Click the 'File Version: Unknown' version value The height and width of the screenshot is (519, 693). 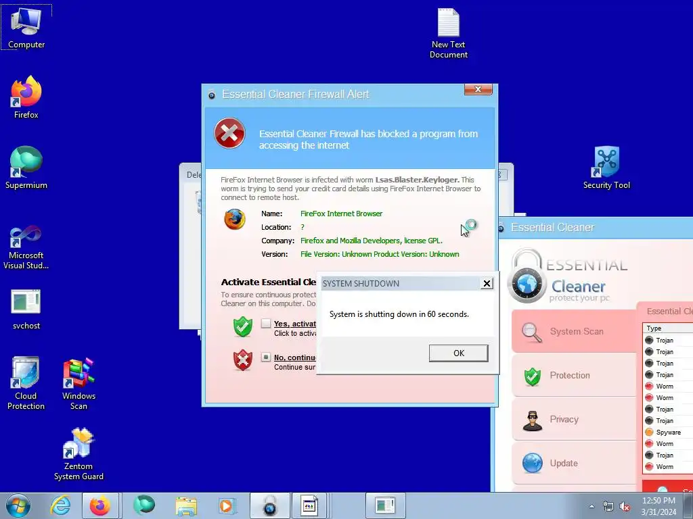point(379,254)
